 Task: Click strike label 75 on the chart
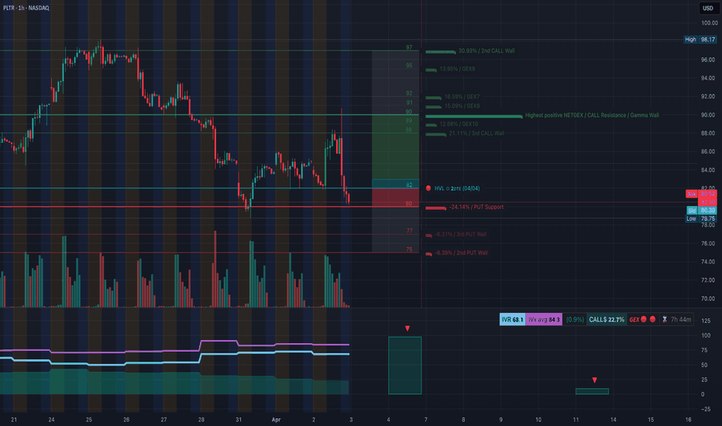[409, 249]
